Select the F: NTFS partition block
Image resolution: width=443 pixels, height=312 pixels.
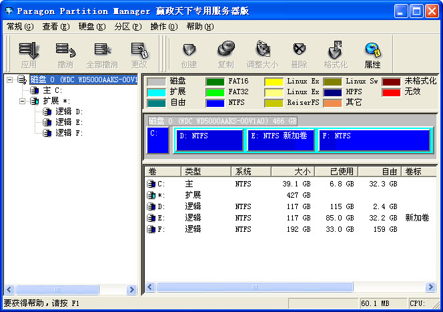click(374, 140)
